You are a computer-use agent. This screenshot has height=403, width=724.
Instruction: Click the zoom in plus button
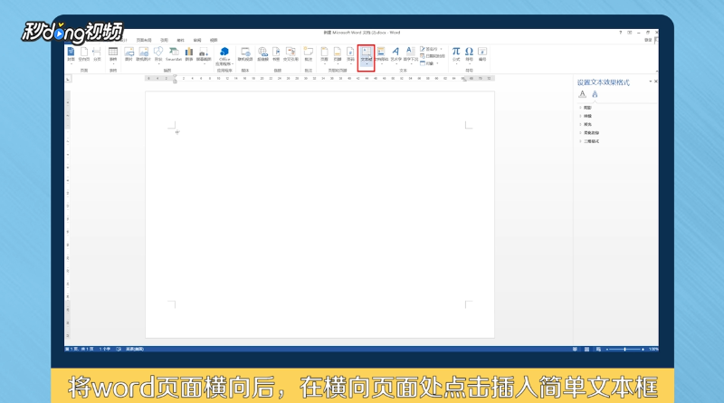(643, 350)
